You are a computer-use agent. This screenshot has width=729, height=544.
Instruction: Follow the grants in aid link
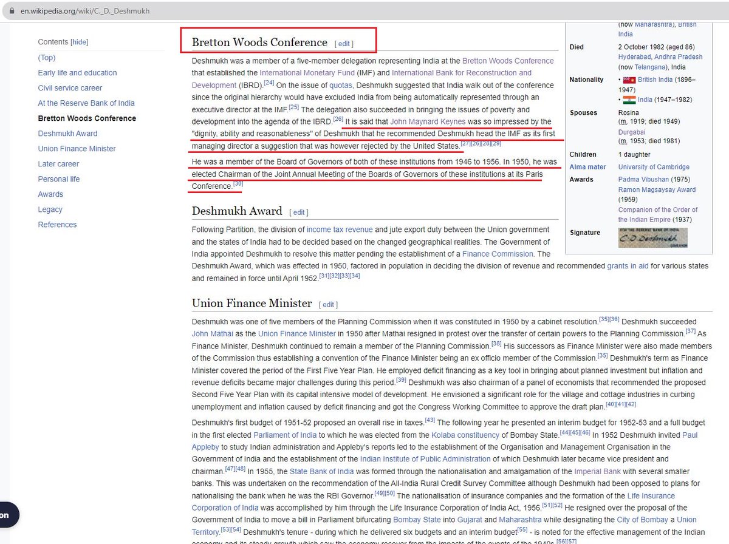tap(628, 266)
